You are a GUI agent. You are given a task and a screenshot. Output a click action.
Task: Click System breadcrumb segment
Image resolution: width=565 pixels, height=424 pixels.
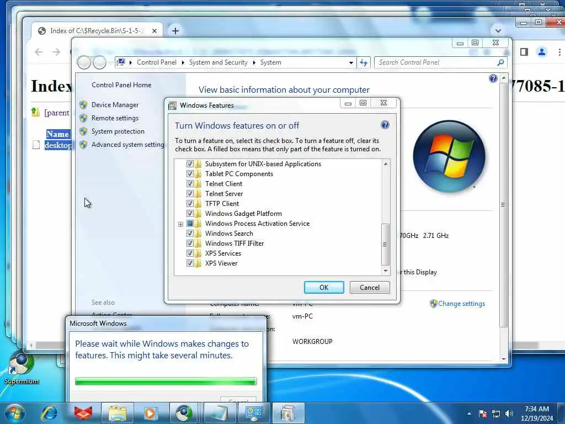[270, 62]
